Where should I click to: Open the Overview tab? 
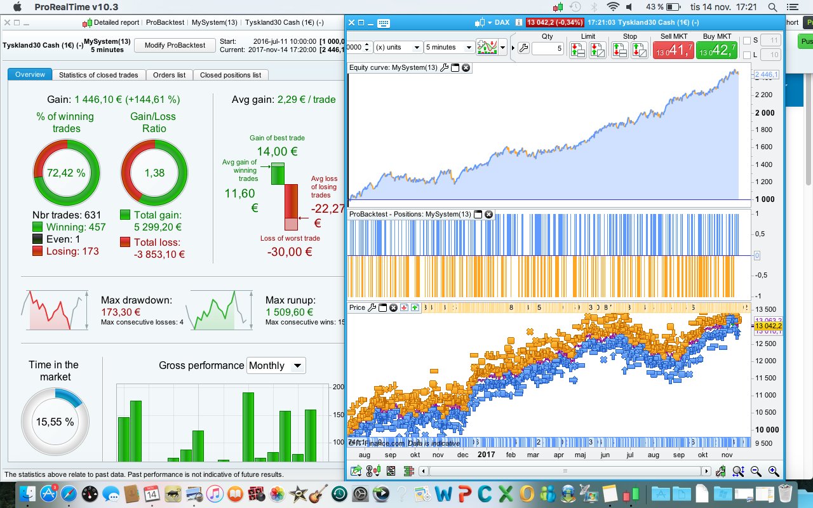pos(30,75)
